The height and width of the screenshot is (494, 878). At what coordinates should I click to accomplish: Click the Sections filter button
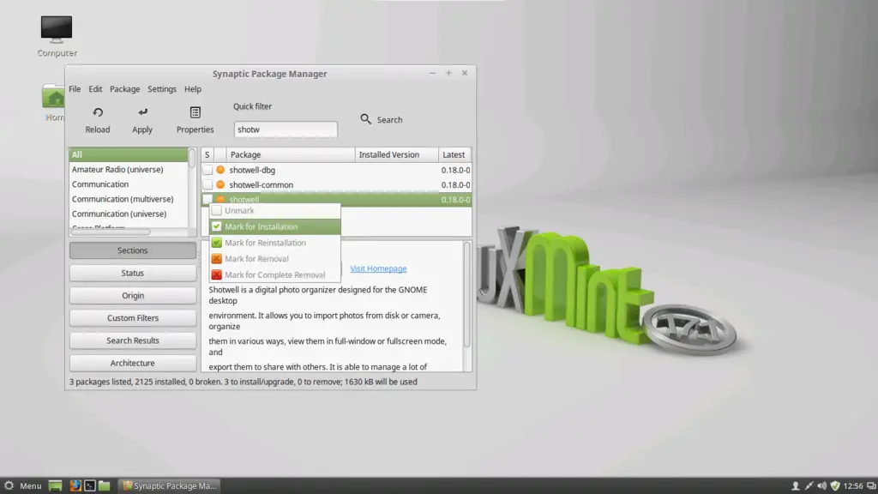133,250
